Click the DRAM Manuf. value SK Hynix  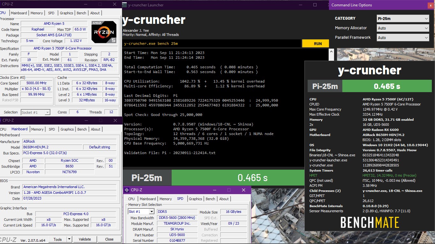click(177, 229)
